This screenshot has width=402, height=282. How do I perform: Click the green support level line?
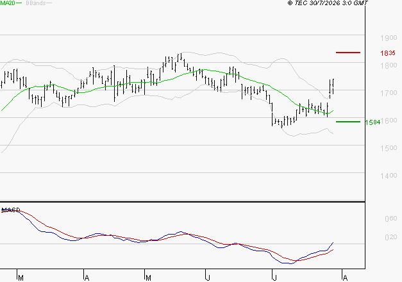coord(348,122)
